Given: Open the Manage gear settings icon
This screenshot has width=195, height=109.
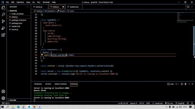Looking at the screenshot, I should click(3, 98).
